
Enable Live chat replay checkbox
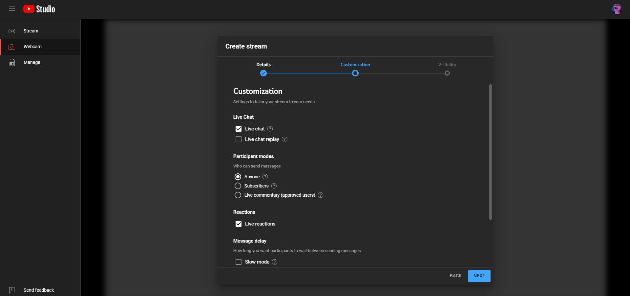239,139
